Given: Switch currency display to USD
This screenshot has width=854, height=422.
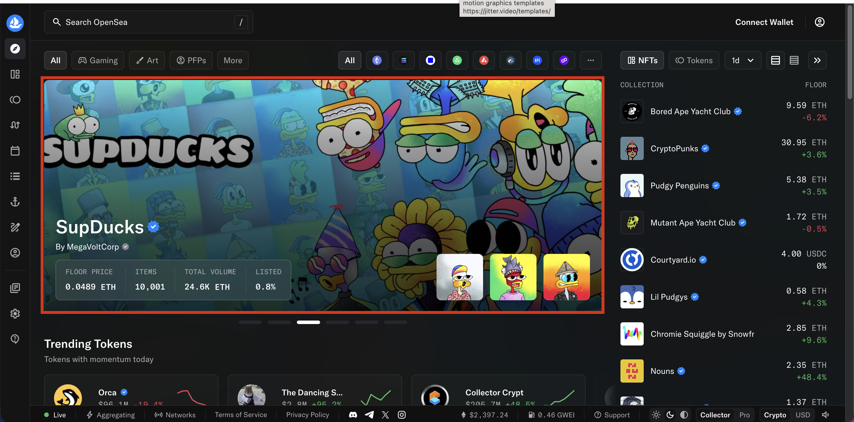Looking at the screenshot, I should coord(803,415).
